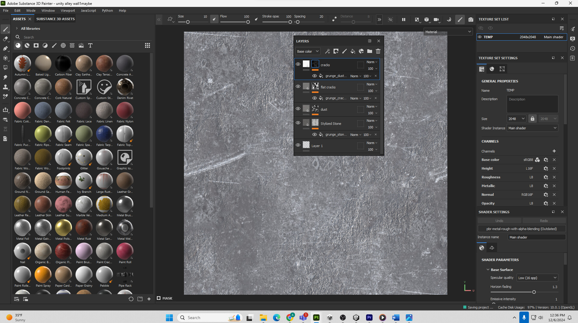This screenshot has width=578, height=323.
Task: Click the outdated pbr-metal-rough shader button
Action: tap(521, 229)
